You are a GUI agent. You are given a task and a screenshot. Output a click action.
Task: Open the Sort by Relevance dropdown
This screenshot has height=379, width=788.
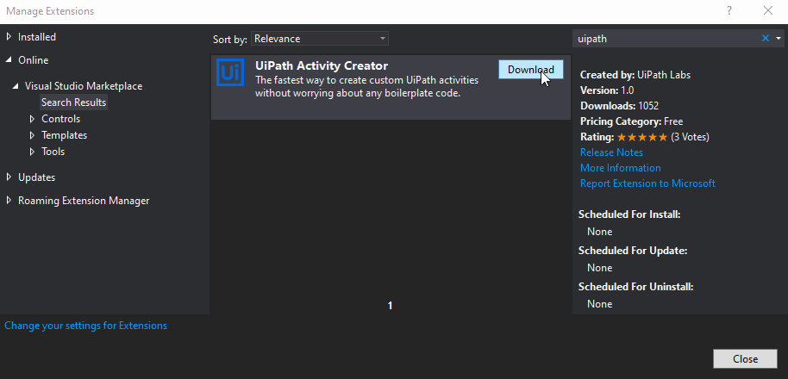coord(320,39)
